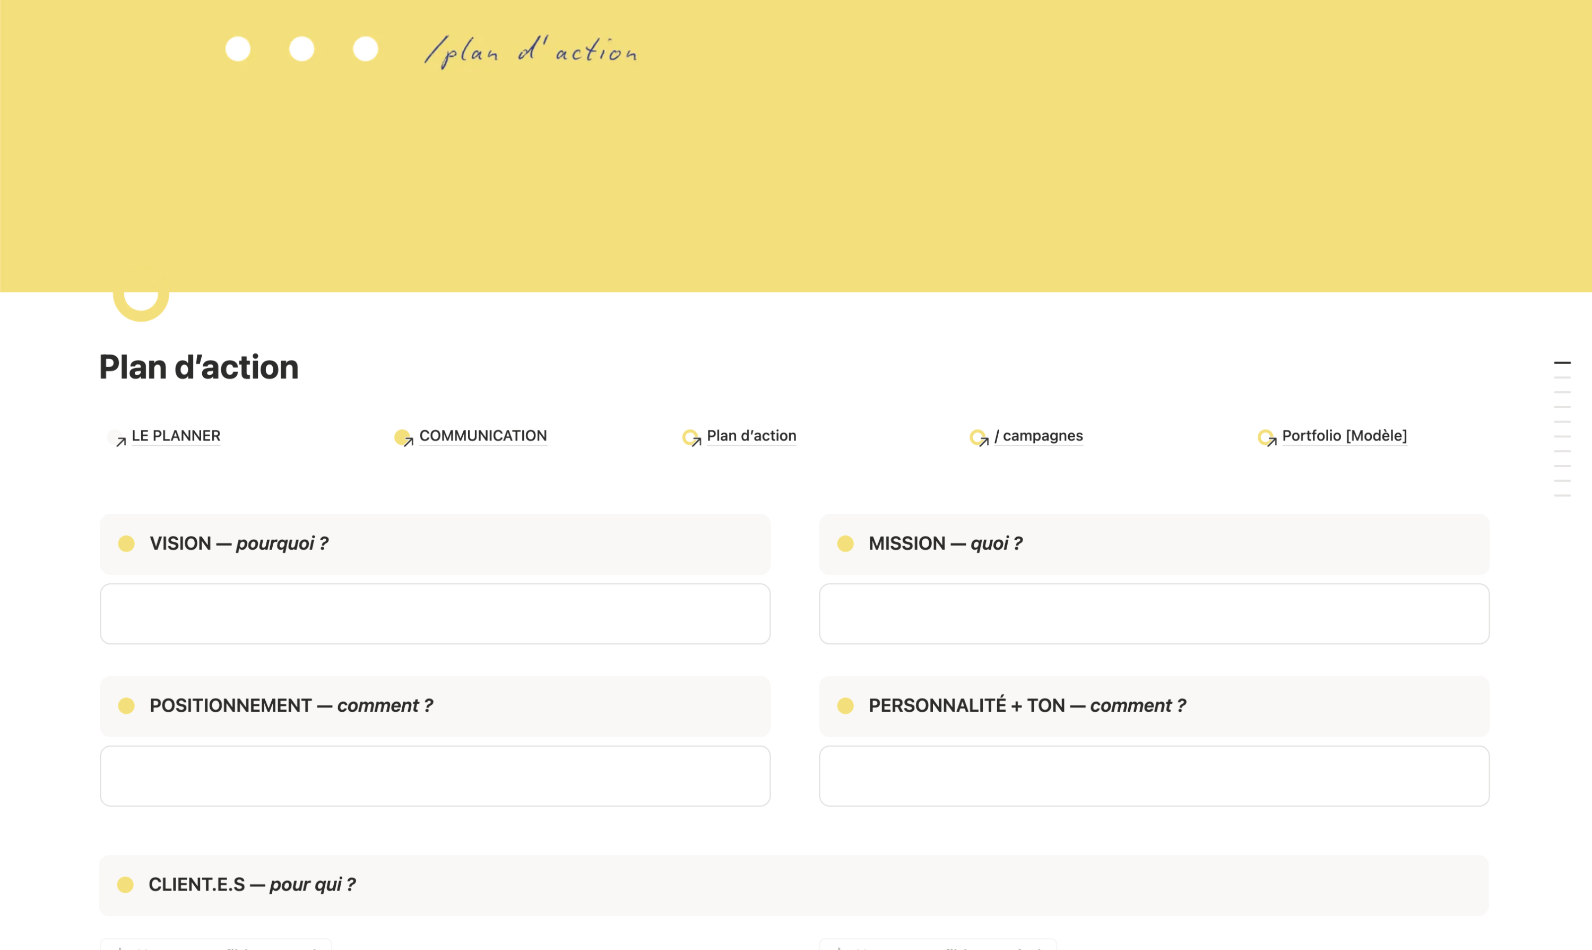Screen dimensions: 1592x950
Task: Follow the COMMUNICATION link
Action: 483,436
